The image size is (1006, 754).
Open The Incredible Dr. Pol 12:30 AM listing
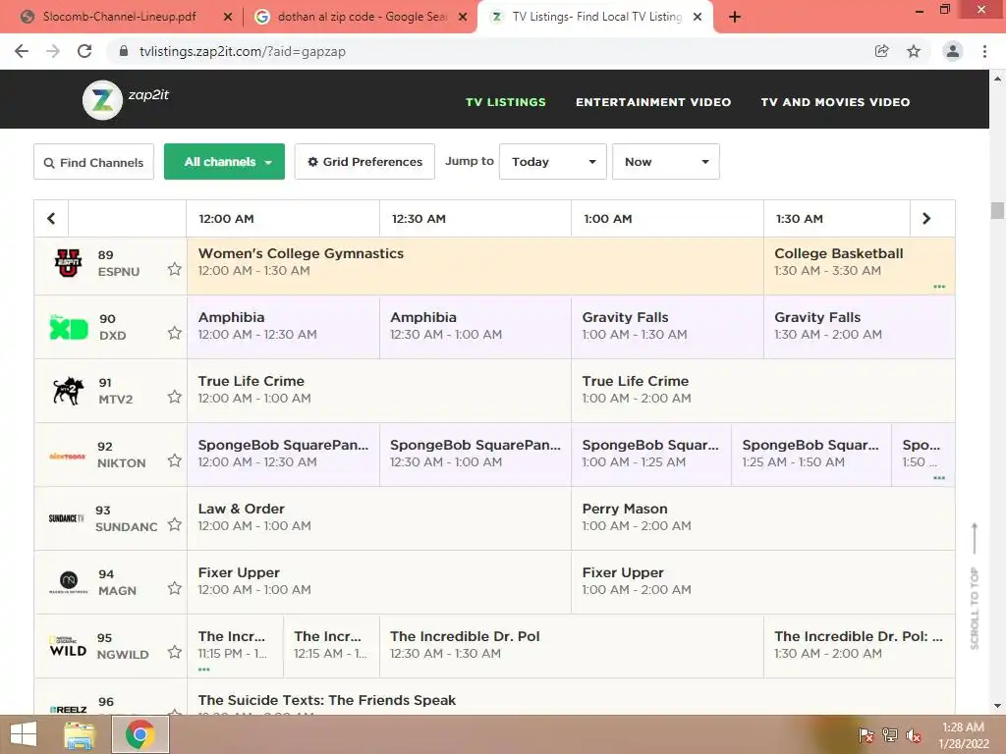(x=572, y=646)
